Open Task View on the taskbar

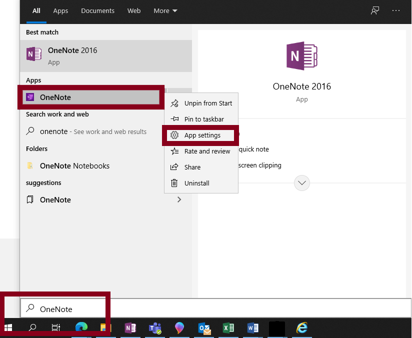coord(55,327)
